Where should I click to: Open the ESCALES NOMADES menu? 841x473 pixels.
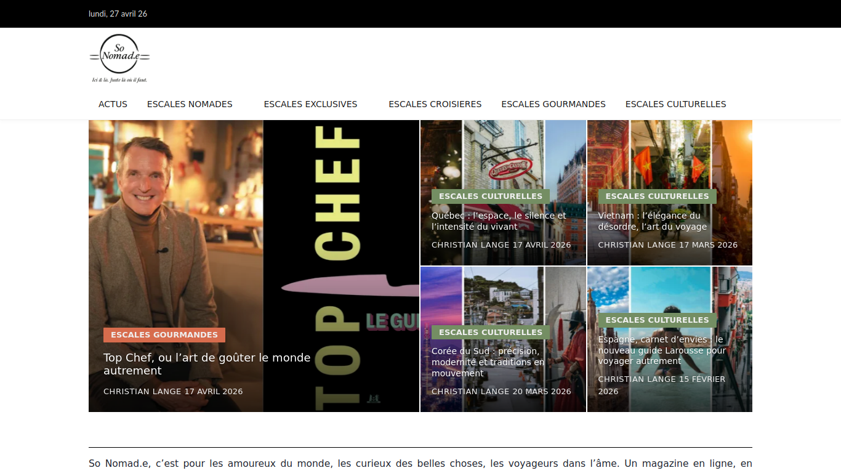(x=190, y=104)
